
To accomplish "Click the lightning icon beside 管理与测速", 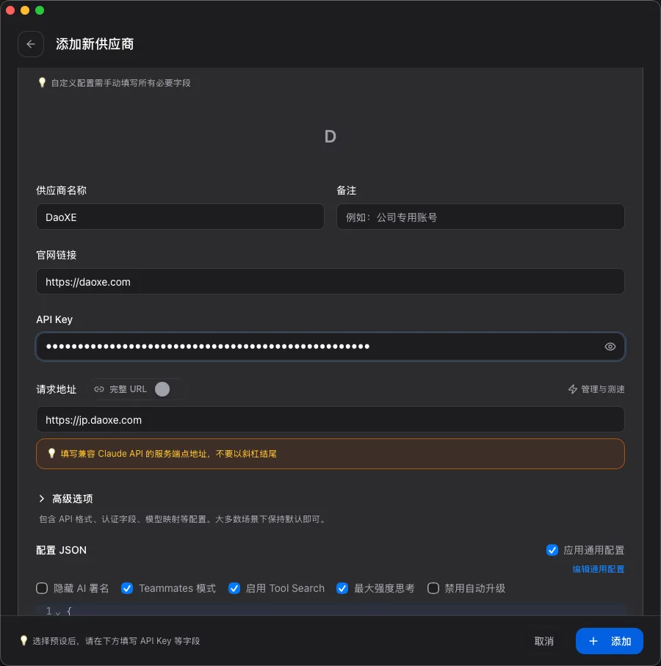I will (x=573, y=389).
